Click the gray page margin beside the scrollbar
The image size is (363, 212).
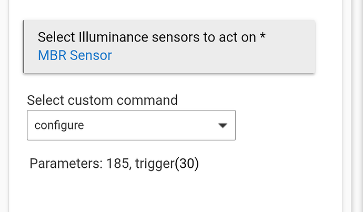(x=347, y=106)
